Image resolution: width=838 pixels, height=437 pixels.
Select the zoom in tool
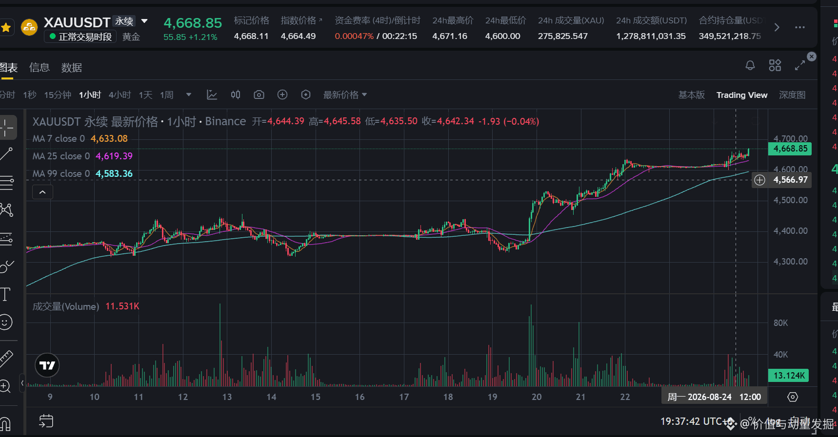point(5,386)
